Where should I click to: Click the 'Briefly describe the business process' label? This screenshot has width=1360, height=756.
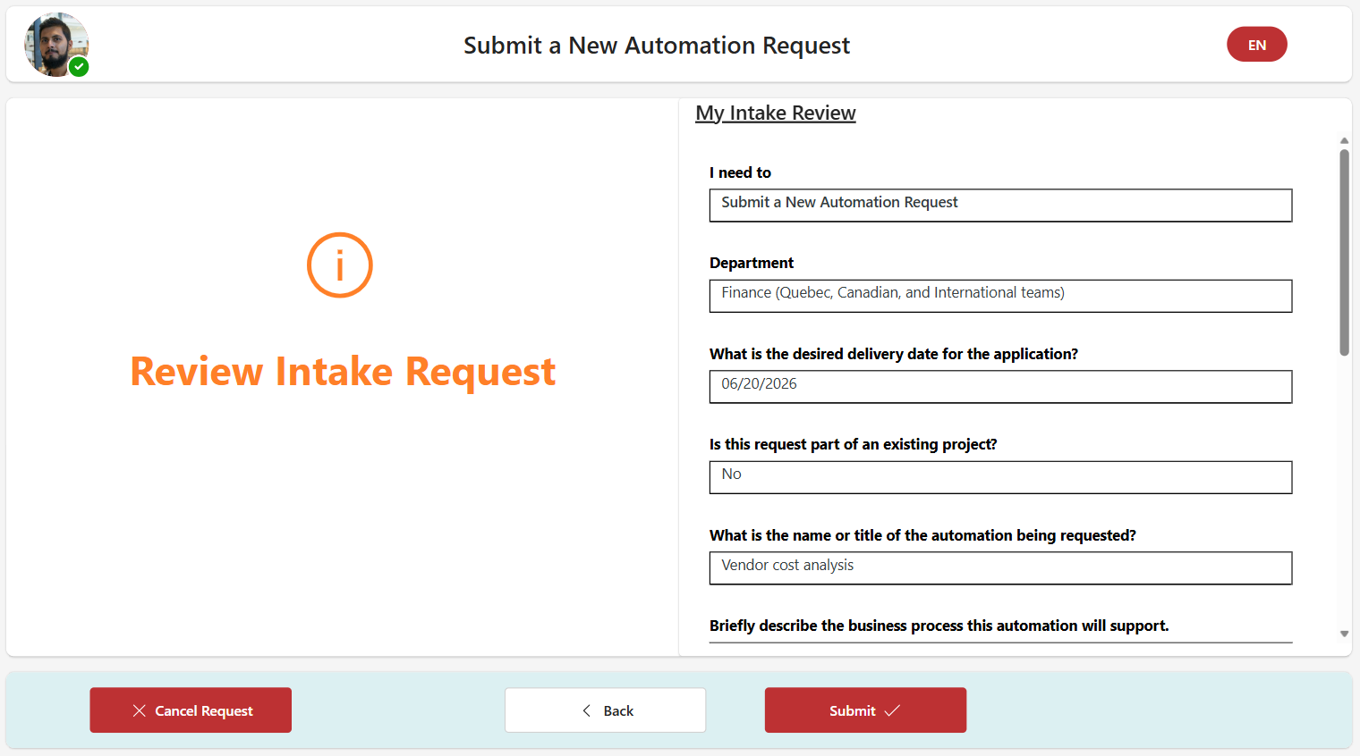pos(939,626)
